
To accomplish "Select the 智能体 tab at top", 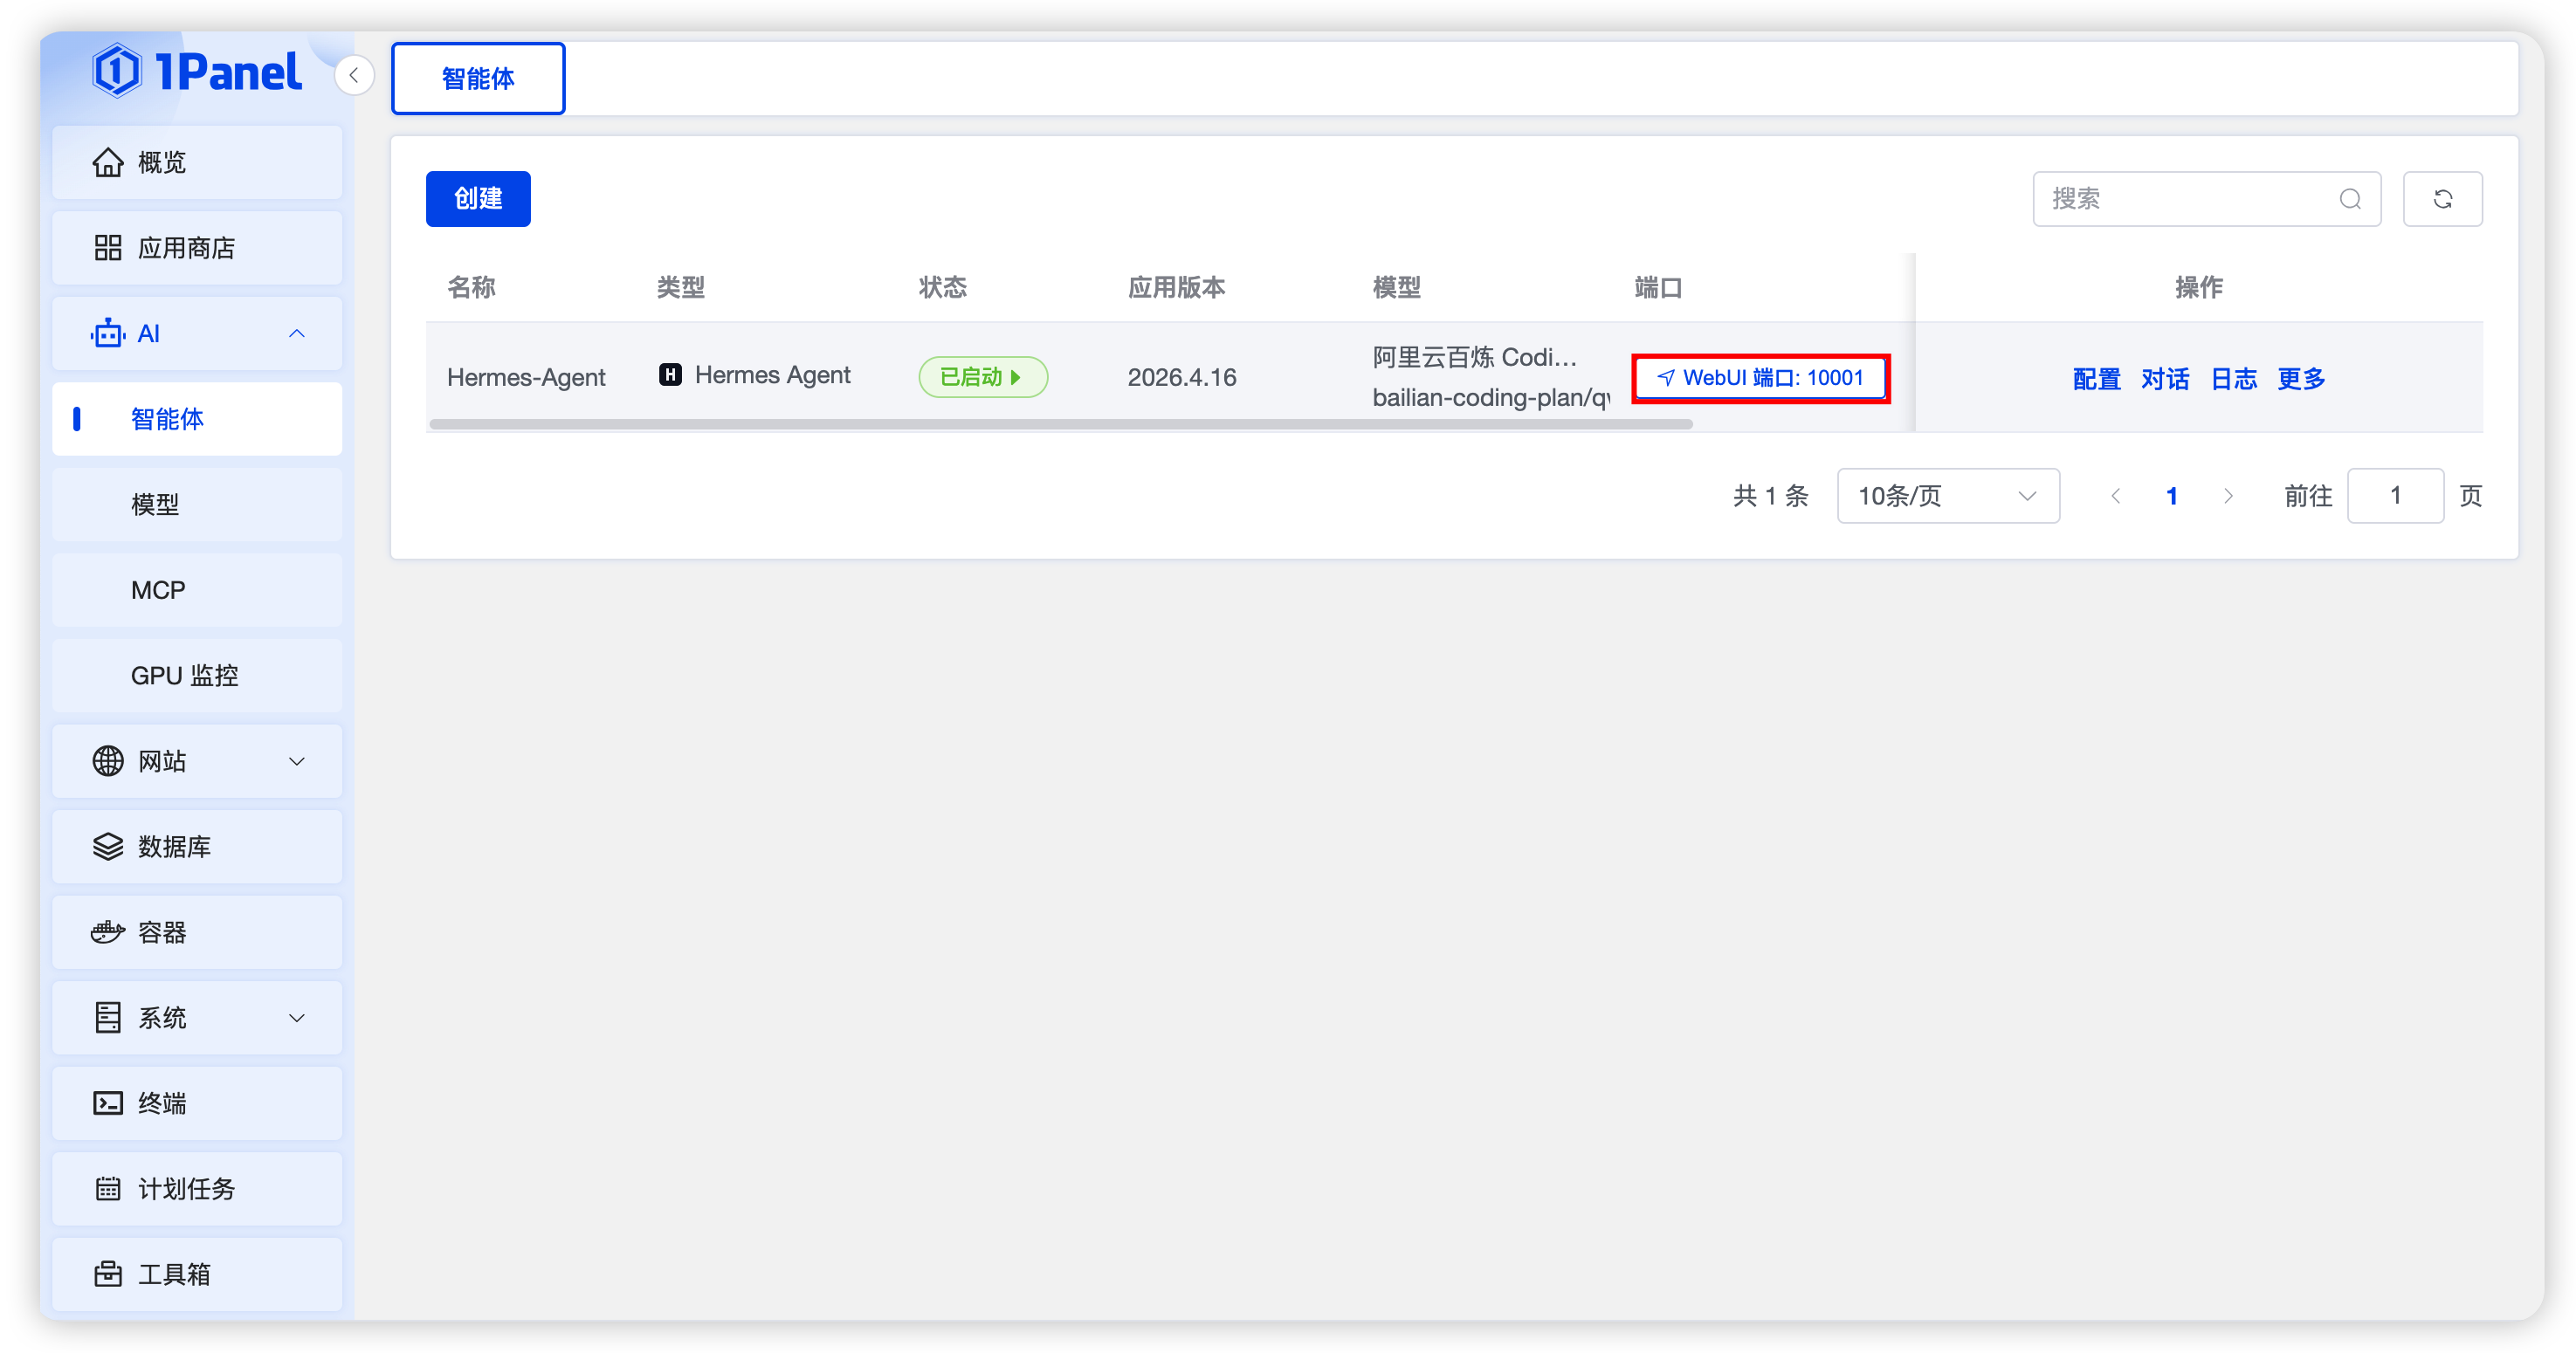I will [478, 78].
